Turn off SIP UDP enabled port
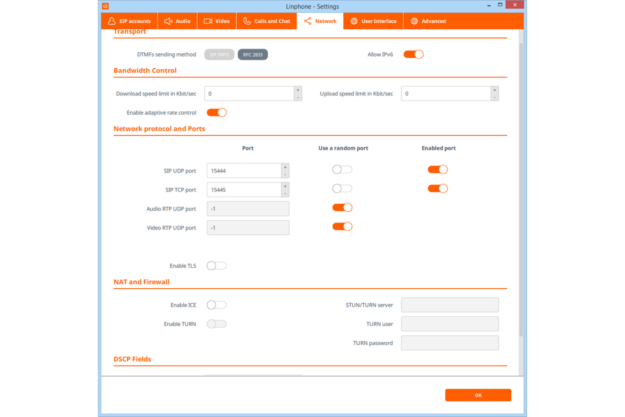Viewport: 625px width, 417px height. 437,169
